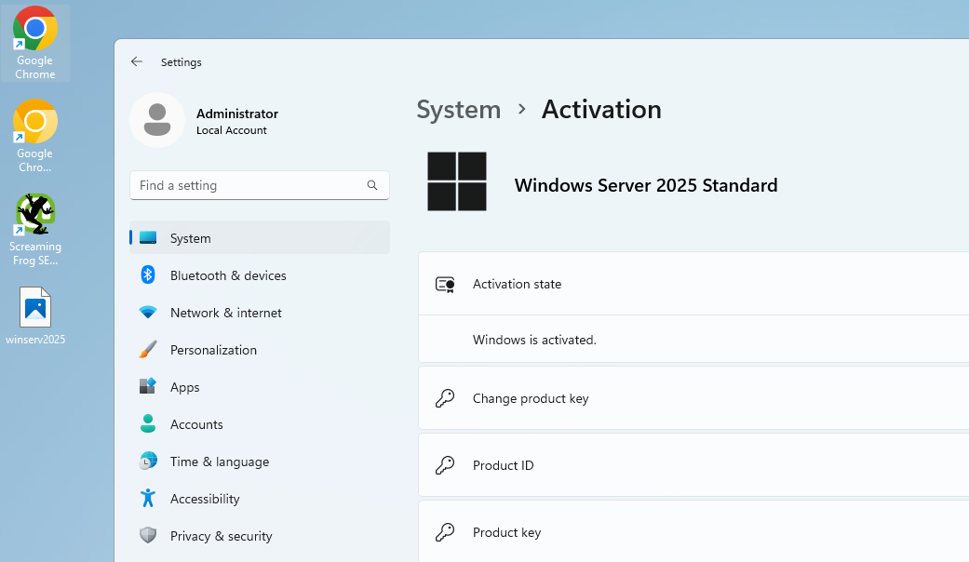Select the yellow Chrome Canary shortcut
This screenshot has width=969, height=562.
35,136
